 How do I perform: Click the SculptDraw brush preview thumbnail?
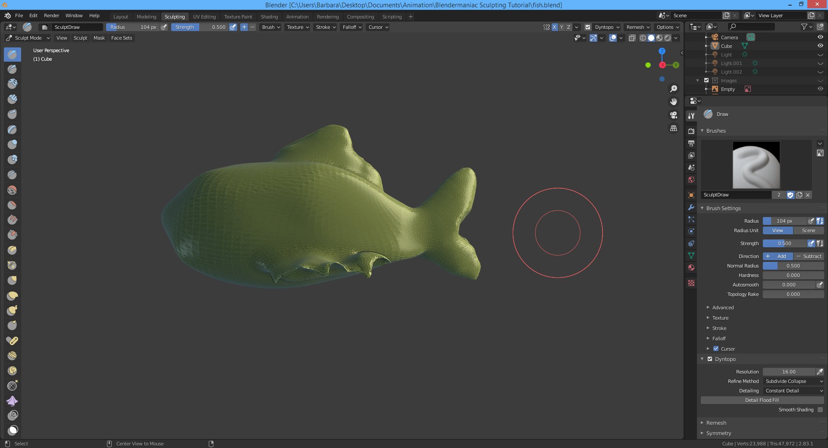(x=756, y=165)
